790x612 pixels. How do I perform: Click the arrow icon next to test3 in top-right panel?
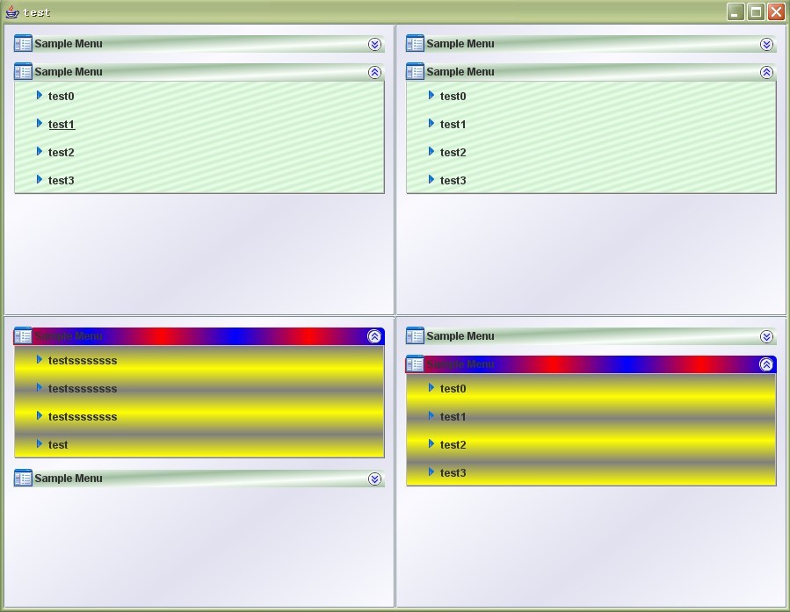tap(431, 180)
